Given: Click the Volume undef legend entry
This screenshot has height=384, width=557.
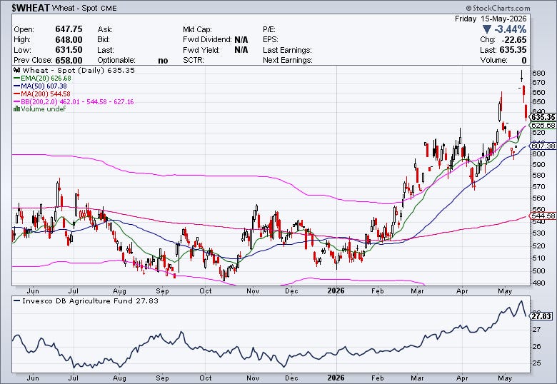Looking at the screenshot, I should [39, 109].
